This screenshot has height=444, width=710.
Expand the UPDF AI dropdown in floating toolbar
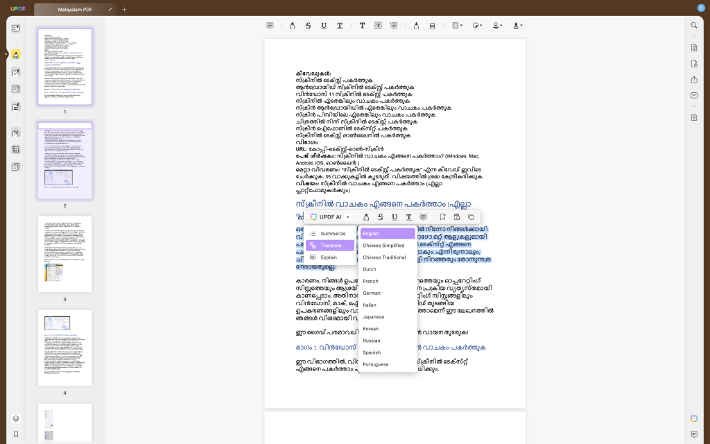point(347,216)
